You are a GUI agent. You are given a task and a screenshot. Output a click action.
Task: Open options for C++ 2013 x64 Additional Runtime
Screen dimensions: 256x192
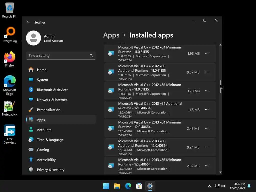point(207,109)
